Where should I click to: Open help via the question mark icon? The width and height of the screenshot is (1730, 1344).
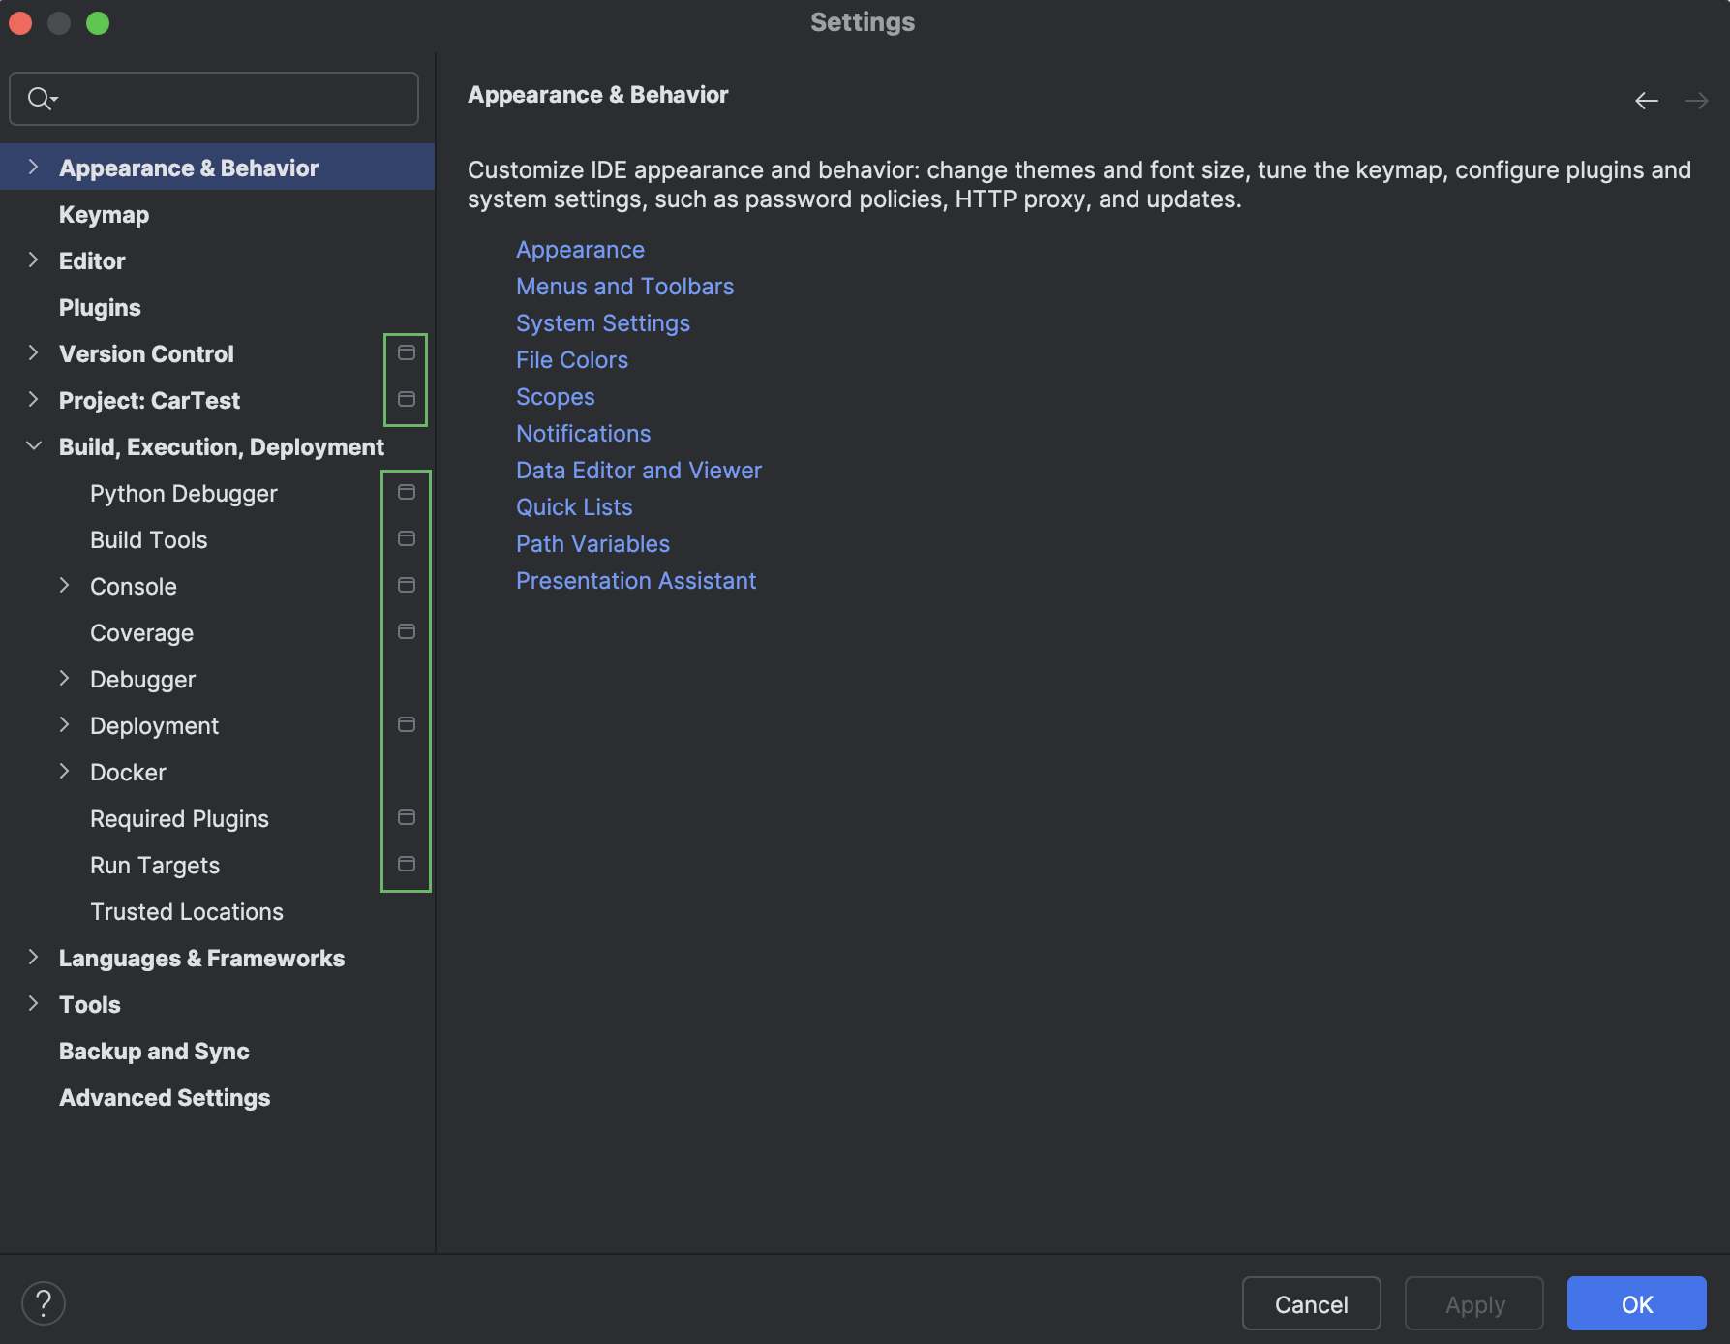tap(43, 1302)
